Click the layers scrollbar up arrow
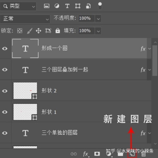Screen dimensions: 158x158 click(x=155, y=42)
